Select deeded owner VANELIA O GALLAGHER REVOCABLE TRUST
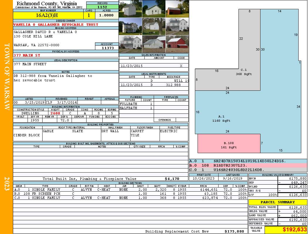The height and width of the screenshot is (234, 308). click(x=56, y=25)
